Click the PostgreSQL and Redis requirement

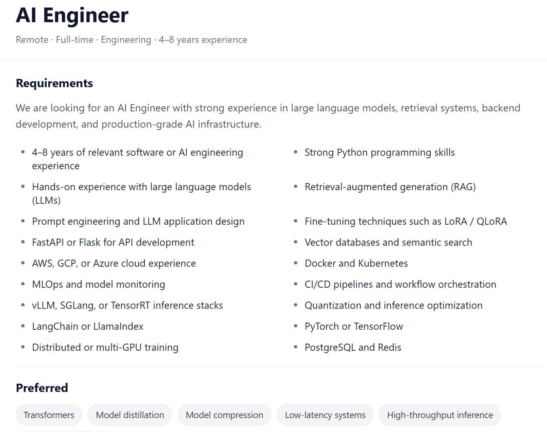(x=353, y=347)
